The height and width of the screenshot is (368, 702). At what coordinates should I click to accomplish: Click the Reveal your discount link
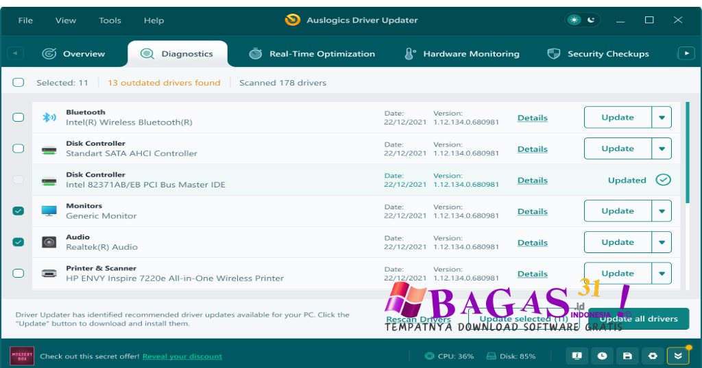point(182,356)
